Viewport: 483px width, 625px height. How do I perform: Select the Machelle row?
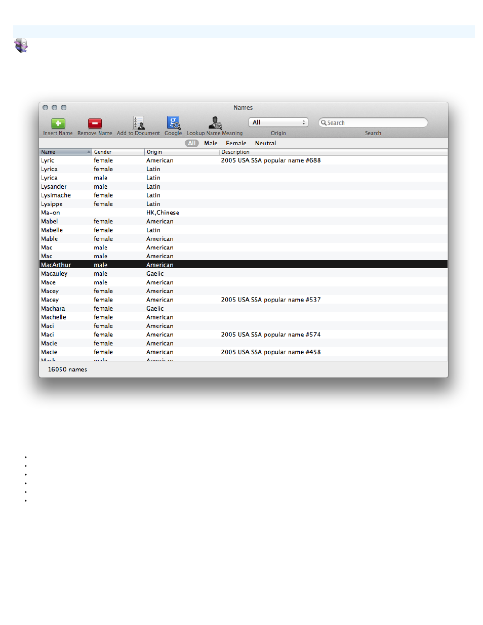pos(244,317)
